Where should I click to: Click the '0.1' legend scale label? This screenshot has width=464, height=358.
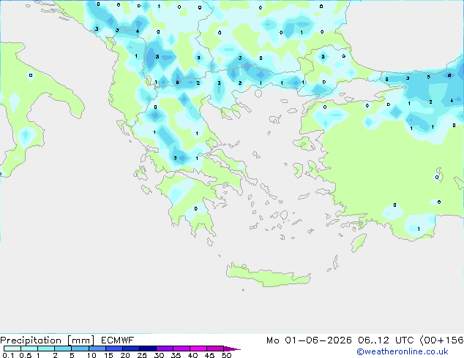pos(8,355)
